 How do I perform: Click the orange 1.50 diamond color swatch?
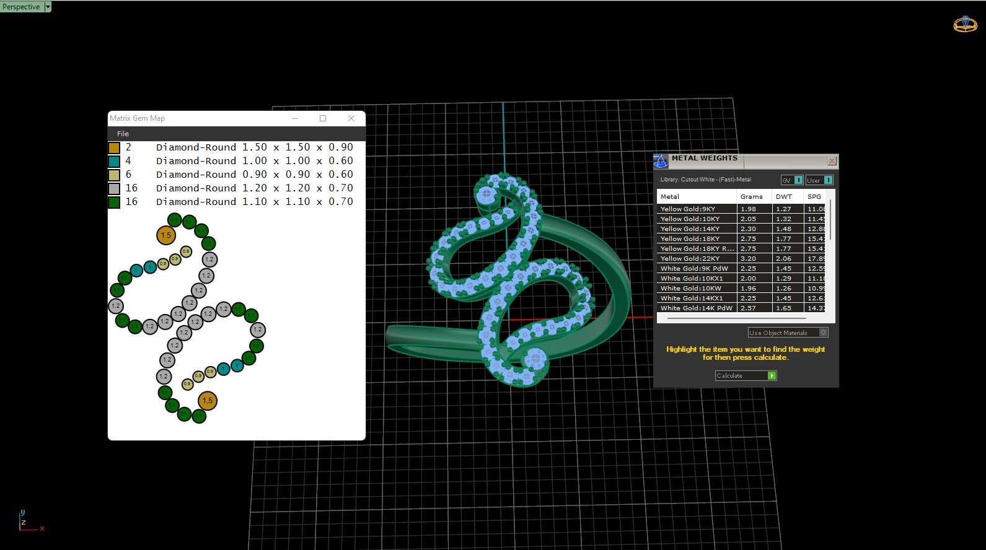pos(114,148)
